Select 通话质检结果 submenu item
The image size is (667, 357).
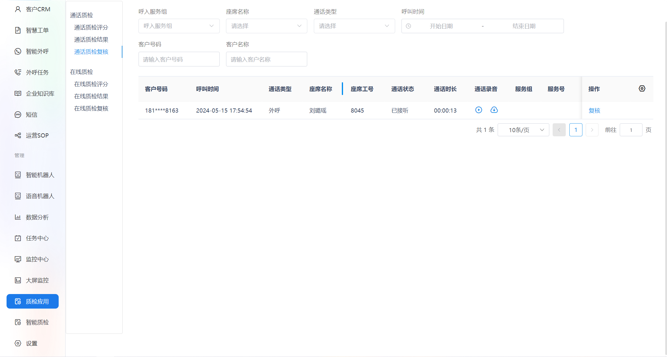point(91,40)
